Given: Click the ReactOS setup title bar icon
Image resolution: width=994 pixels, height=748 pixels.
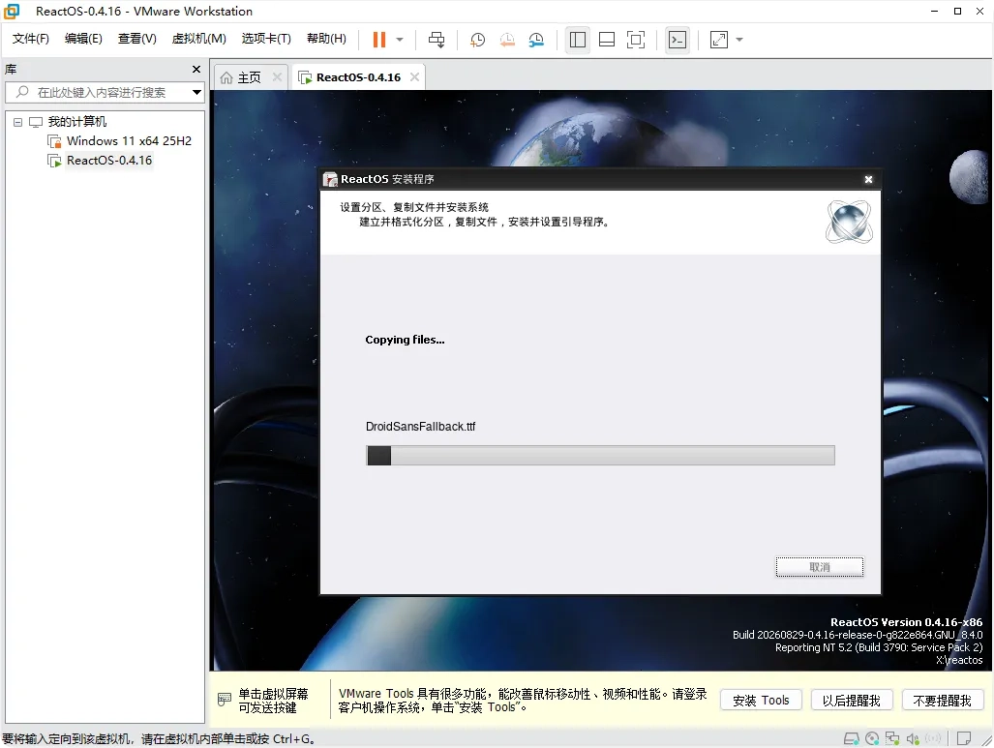Looking at the screenshot, I should tap(330, 179).
